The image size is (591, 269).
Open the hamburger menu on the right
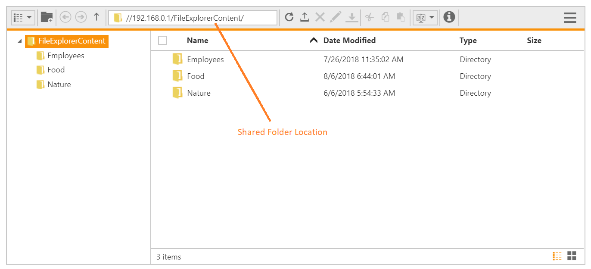pyautogui.click(x=570, y=18)
